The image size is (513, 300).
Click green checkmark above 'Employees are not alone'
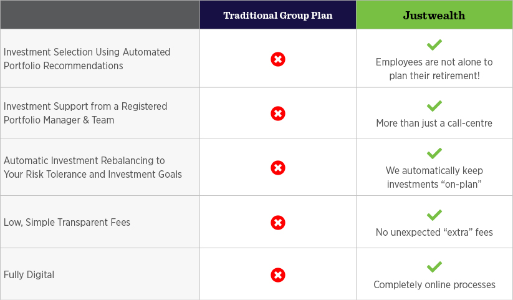pos(434,45)
